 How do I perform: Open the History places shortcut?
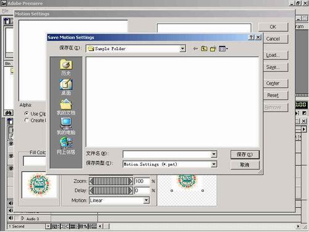tap(66, 67)
